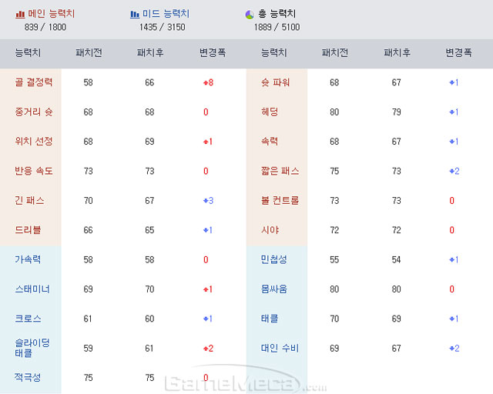Click the 1435 / 3150 mid stat total

(163, 28)
